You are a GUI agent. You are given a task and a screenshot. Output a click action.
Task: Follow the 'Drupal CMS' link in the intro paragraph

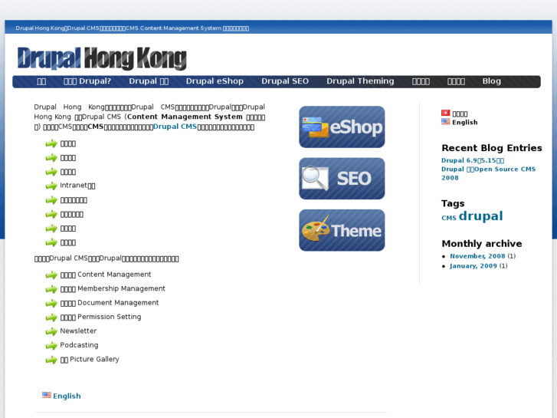pos(175,127)
